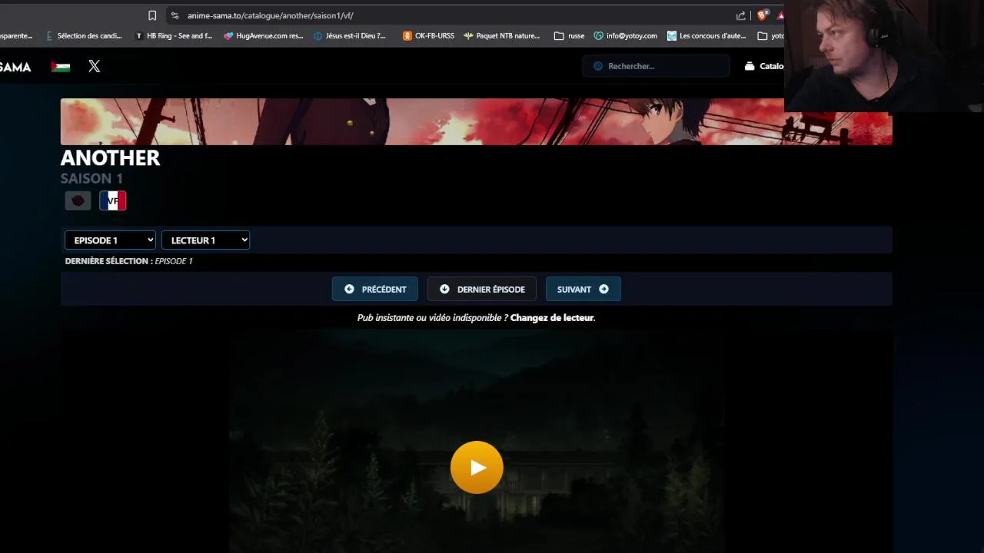Image resolution: width=984 pixels, height=553 pixels.
Task: Open the Jésus est-il Dieu bookmark
Action: click(x=350, y=35)
